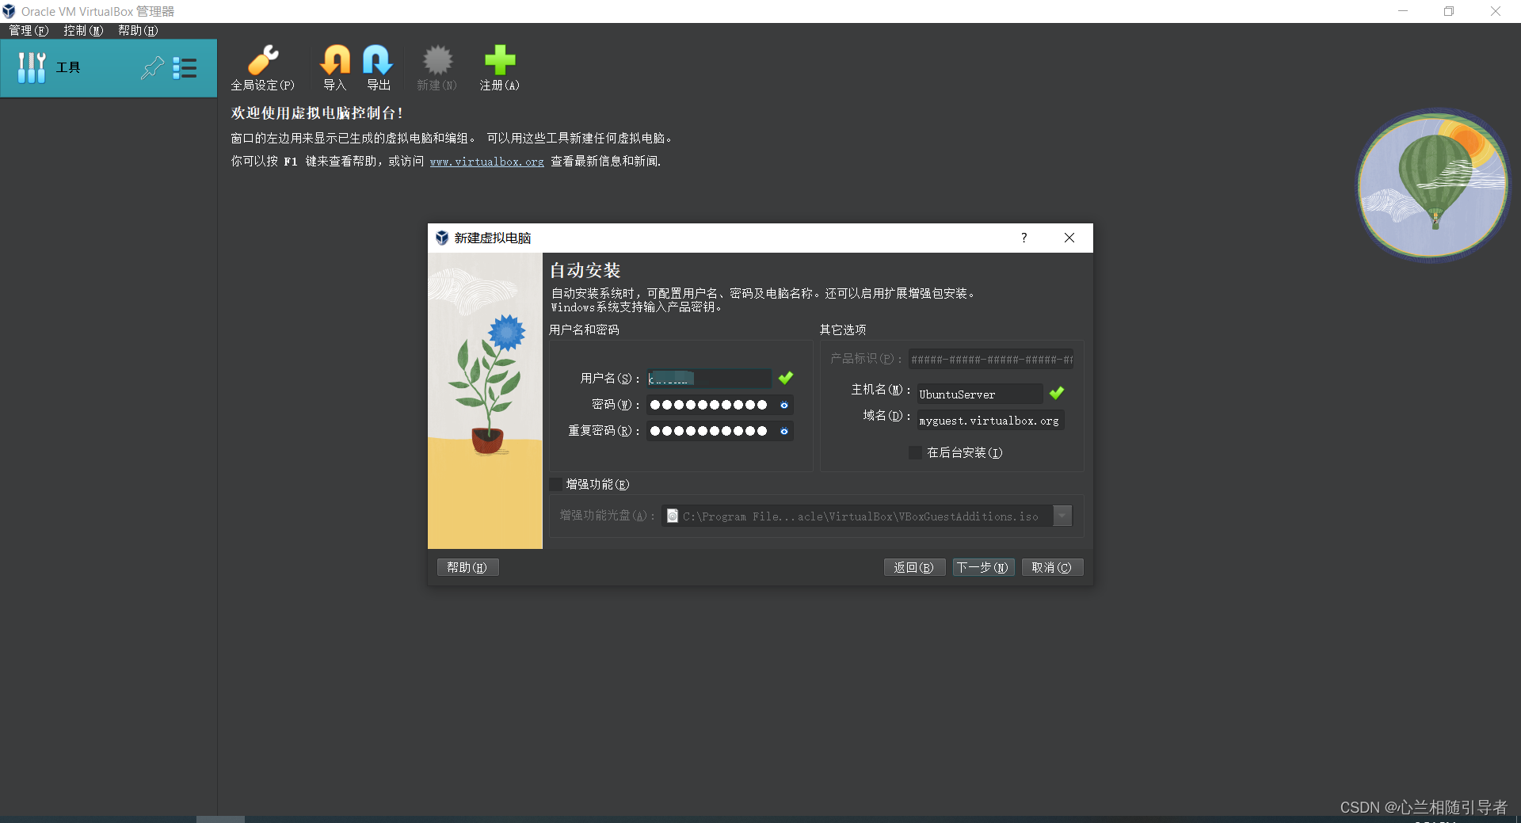Check the 在后台安装 option
This screenshot has height=823, width=1521.
[x=915, y=452]
